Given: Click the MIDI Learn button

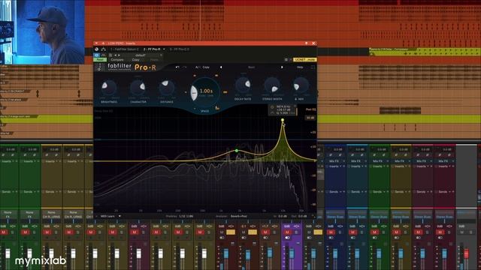Looking at the screenshot, I should [x=107, y=216].
